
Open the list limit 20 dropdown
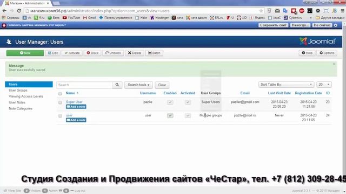point(324,85)
